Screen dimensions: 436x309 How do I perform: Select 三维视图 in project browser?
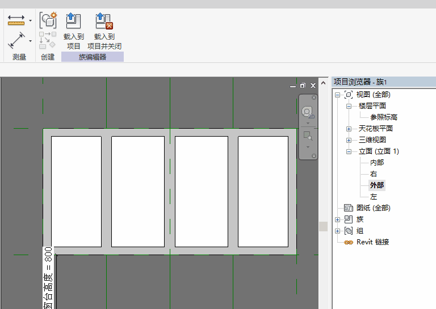click(x=372, y=140)
